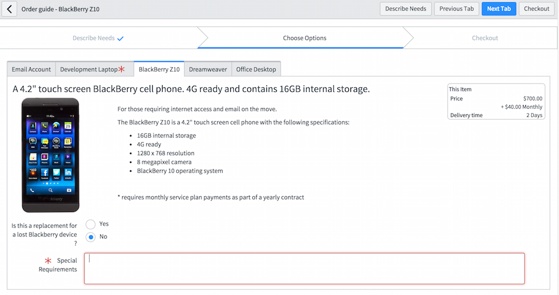
Task: Click the 'Order guide - BlackBerry Z10' title
Action: point(60,9)
